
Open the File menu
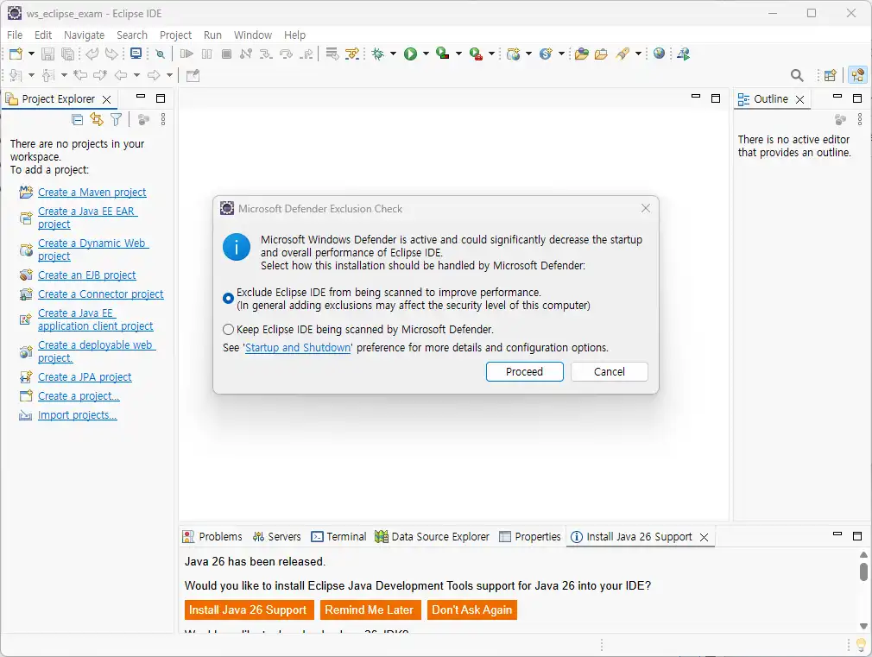coord(15,35)
